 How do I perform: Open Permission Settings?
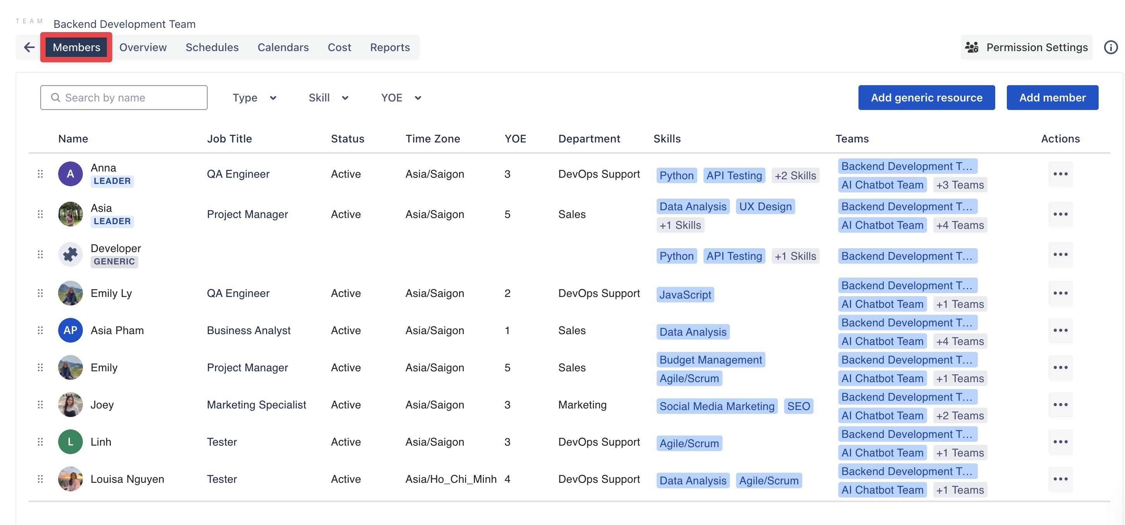point(1026,47)
